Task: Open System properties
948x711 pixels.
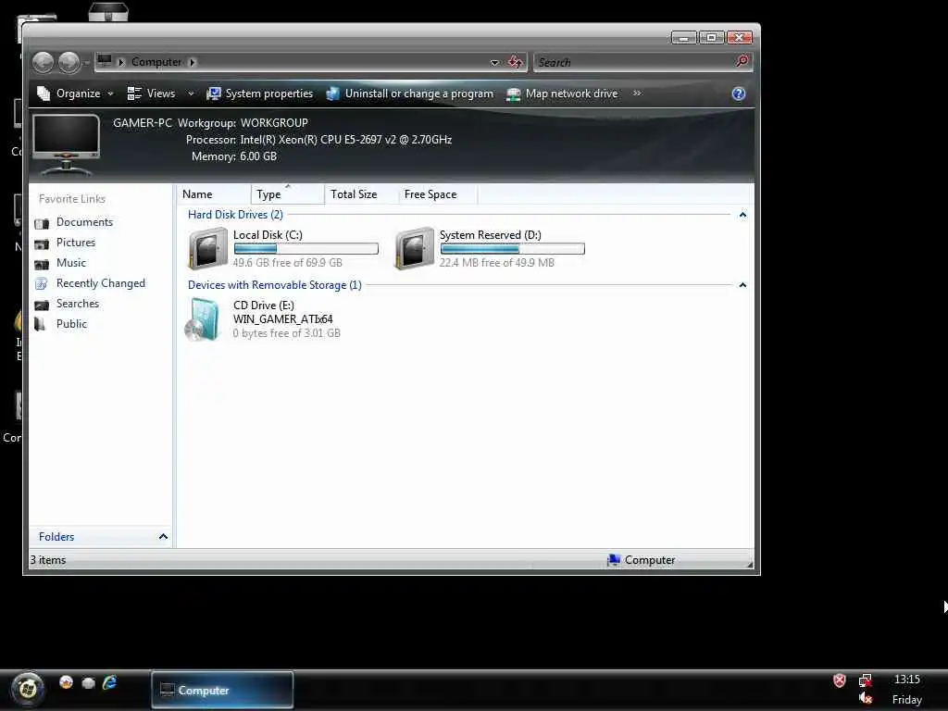Action: [x=260, y=94]
